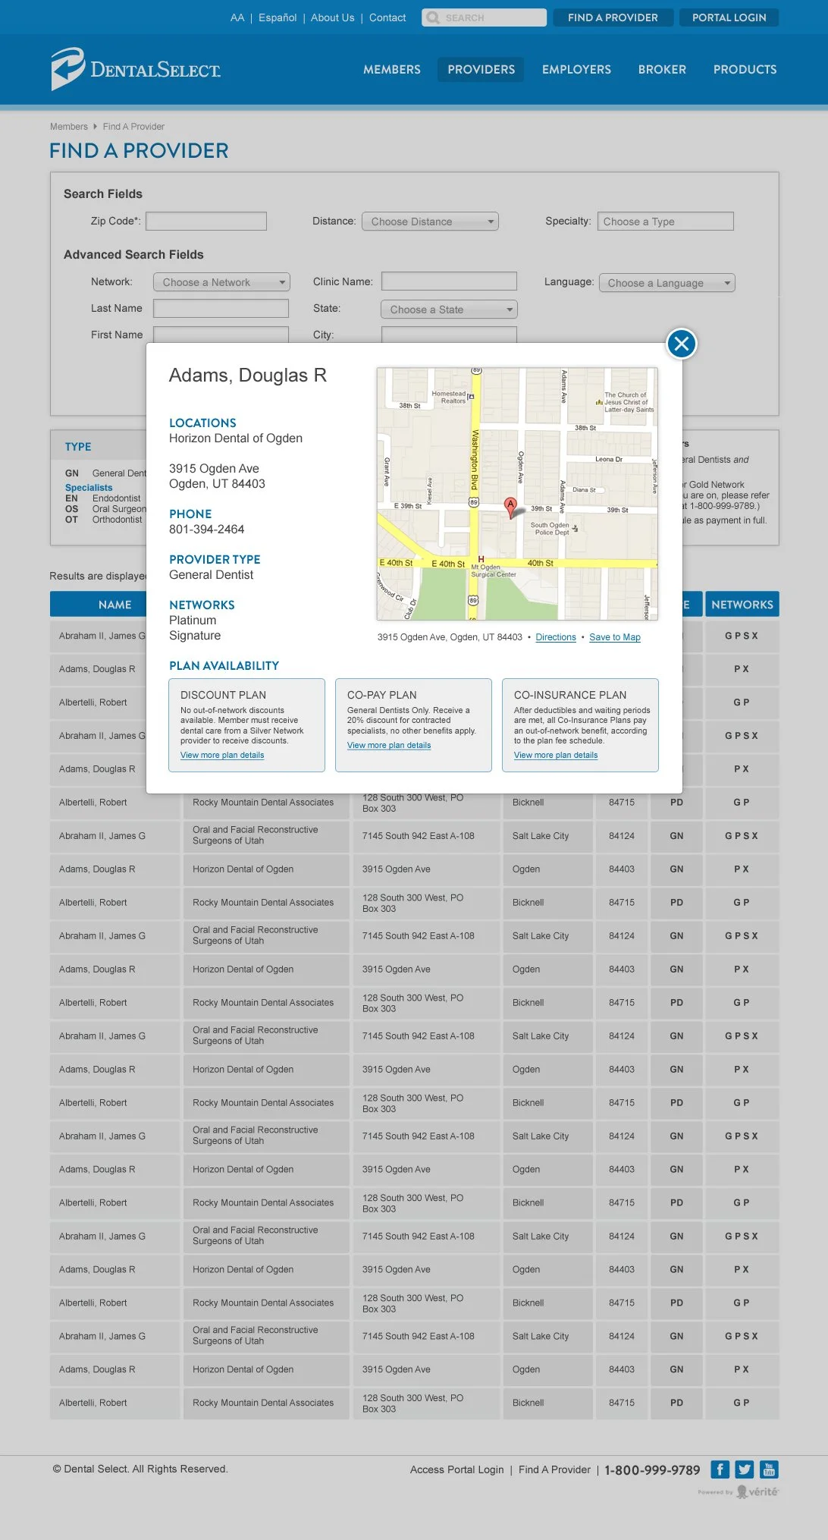The image size is (828, 1540).
Task: Click the Specialists link in Type legend
Action: [89, 488]
